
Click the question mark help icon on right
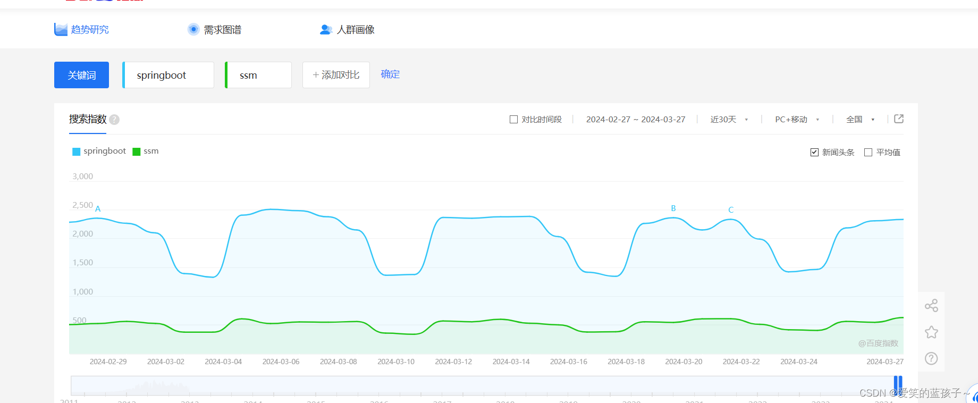(931, 358)
